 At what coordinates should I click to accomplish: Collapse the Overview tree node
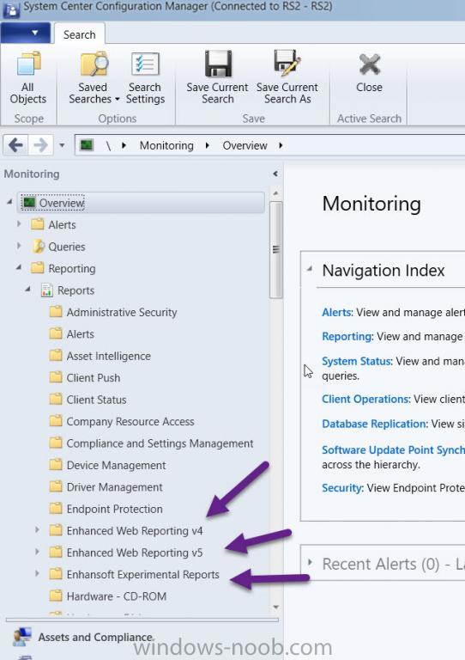coord(9,203)
